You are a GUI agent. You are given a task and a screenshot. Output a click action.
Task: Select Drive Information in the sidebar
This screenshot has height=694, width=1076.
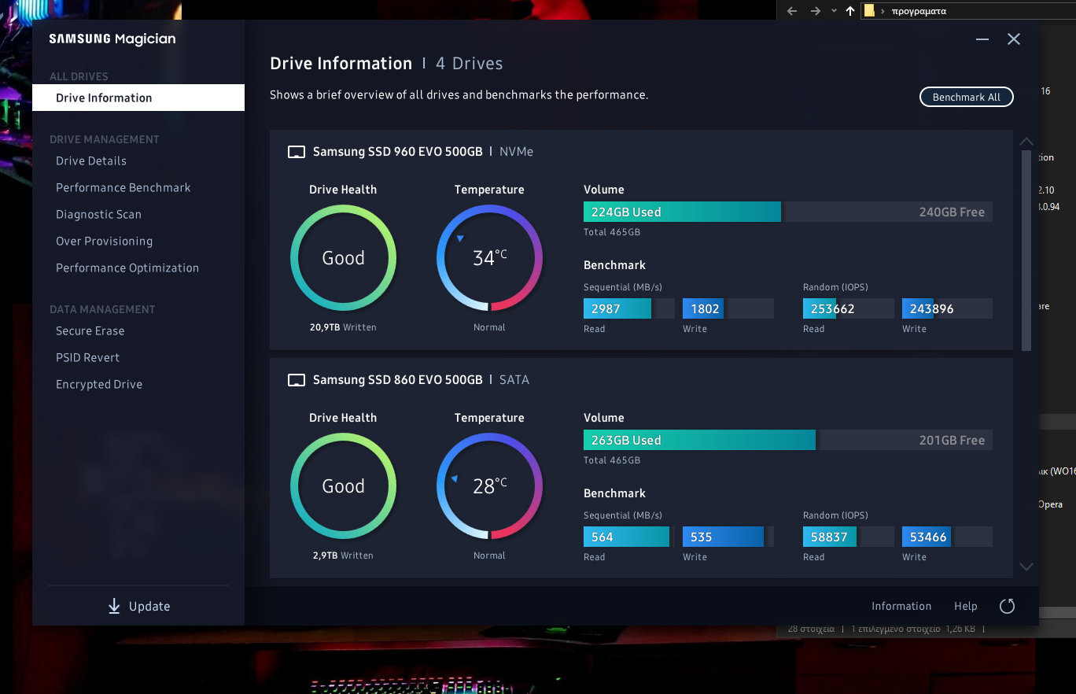(x=138, y=98)
